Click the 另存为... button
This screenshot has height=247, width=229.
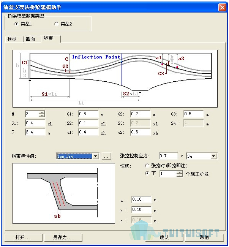(63, 237)
